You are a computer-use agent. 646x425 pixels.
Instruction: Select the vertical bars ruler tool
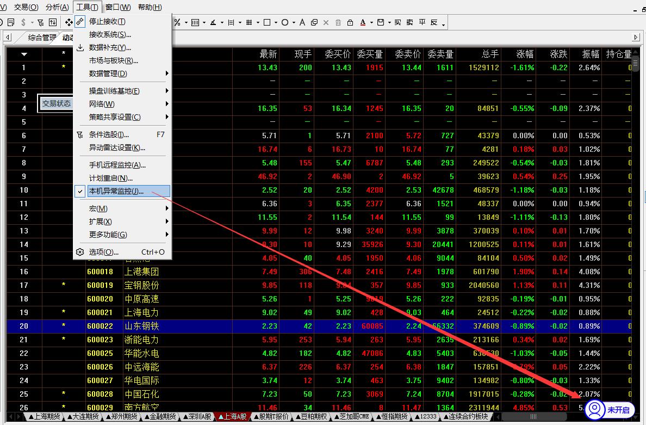tap(195, 22)
